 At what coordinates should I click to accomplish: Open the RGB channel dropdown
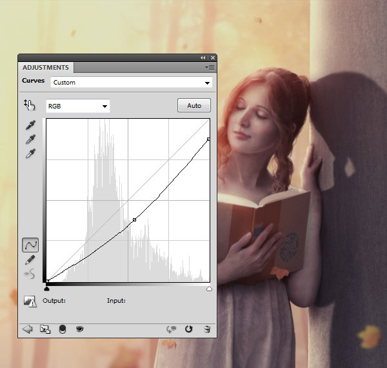point(78,106)
